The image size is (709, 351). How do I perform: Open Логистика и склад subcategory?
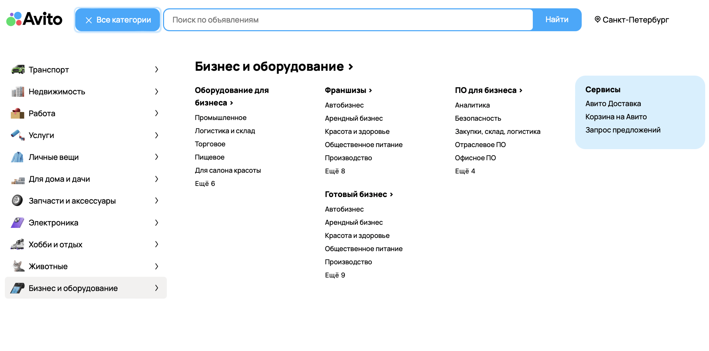click(225, 131)
